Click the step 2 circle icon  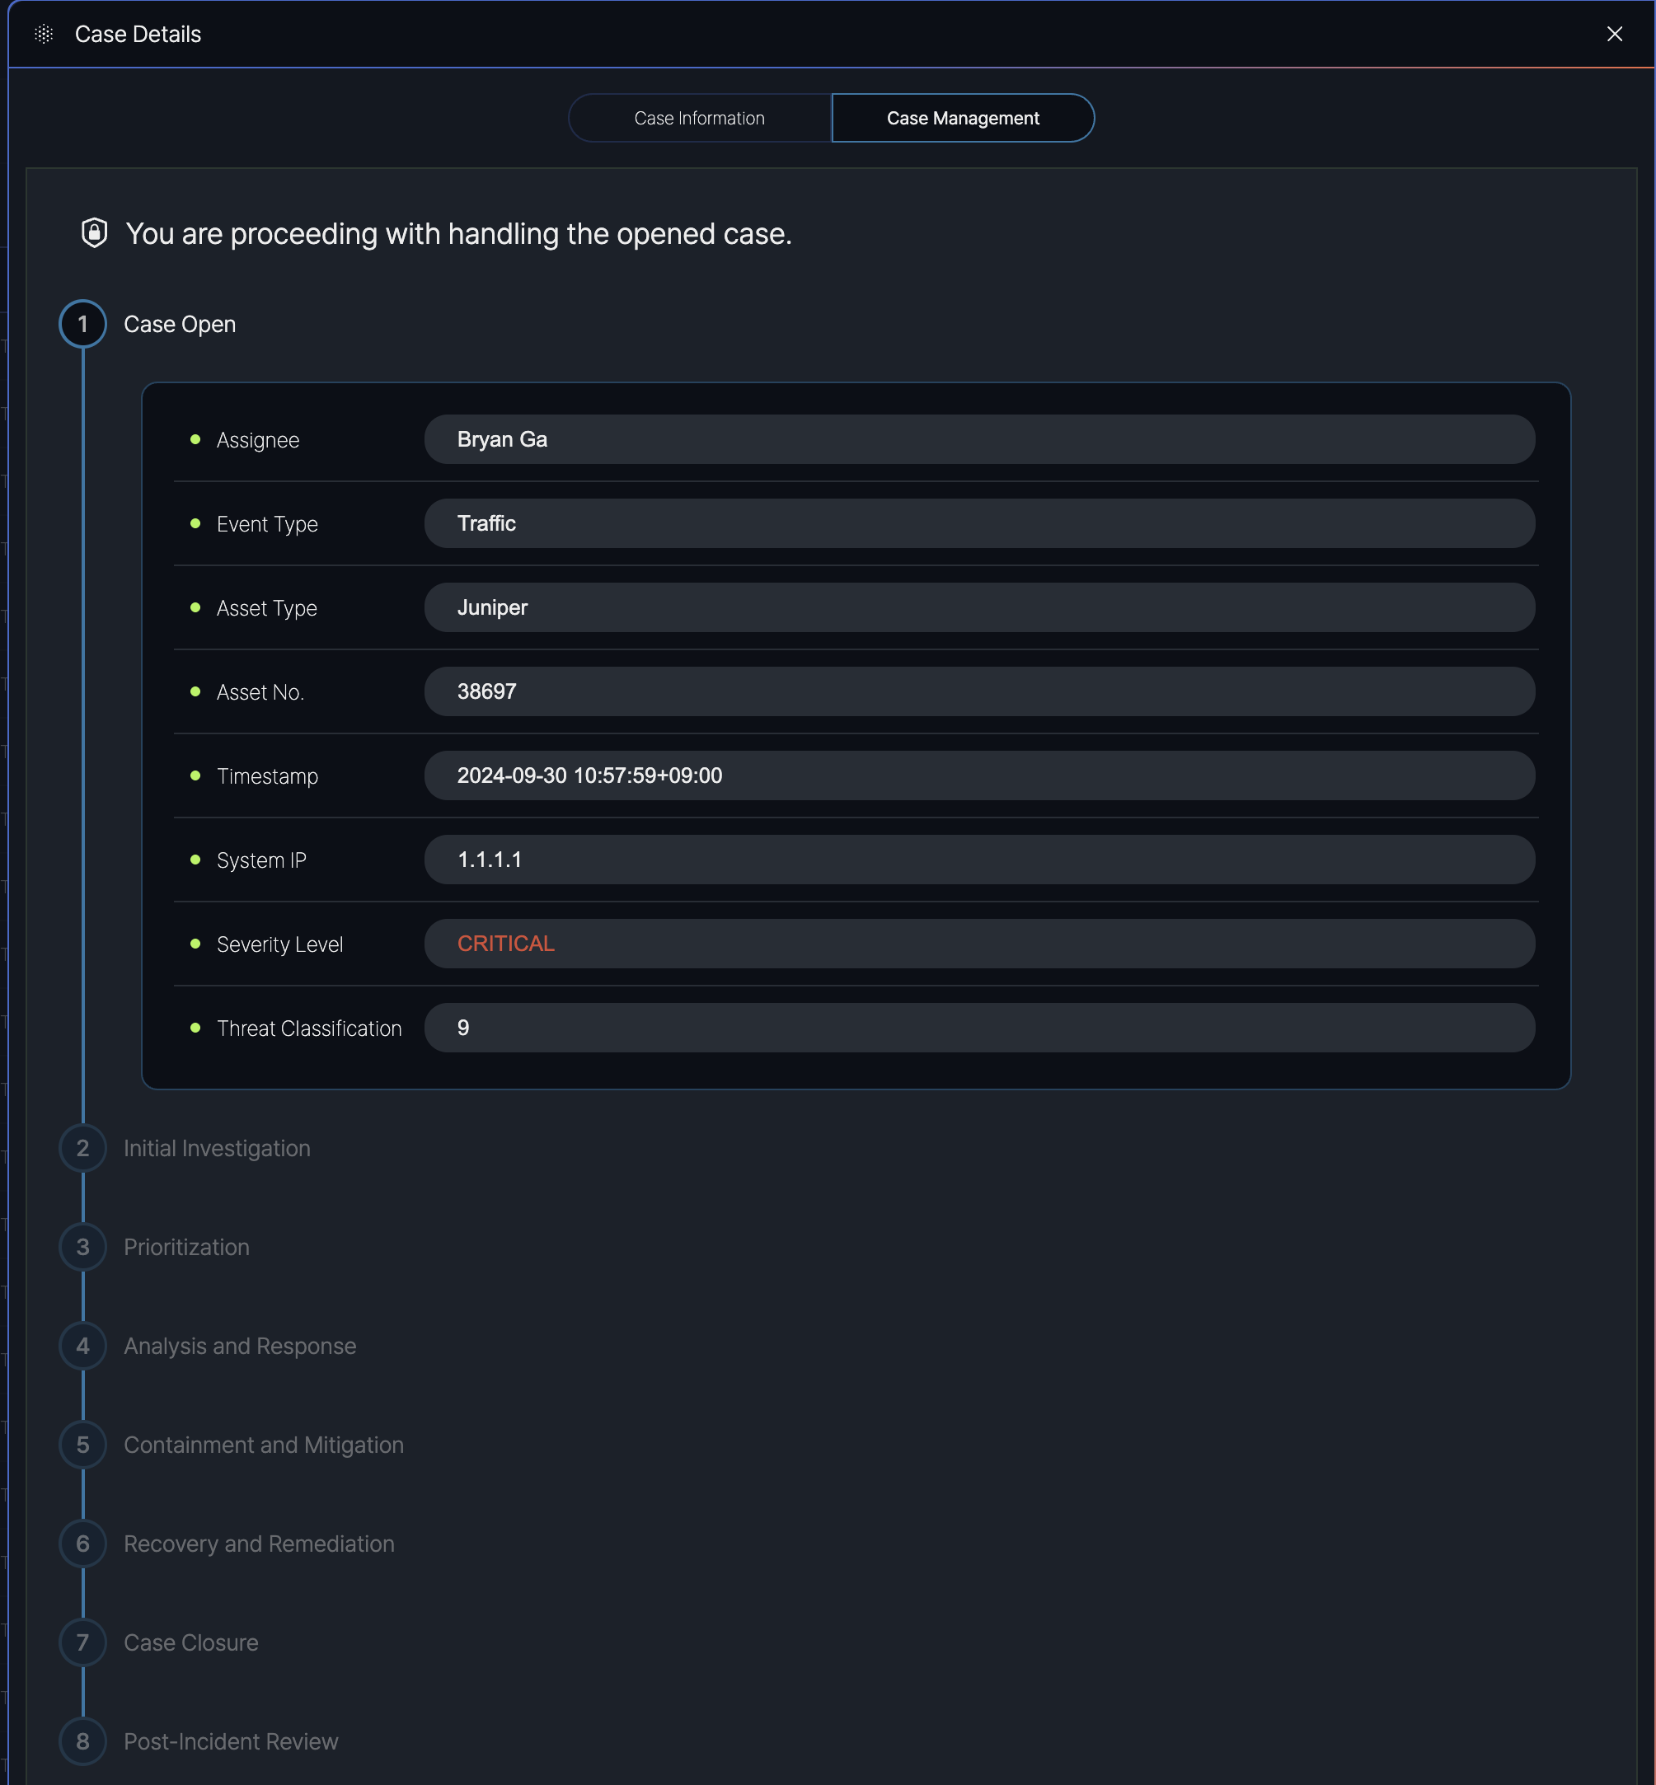(x=82, y=1148)
